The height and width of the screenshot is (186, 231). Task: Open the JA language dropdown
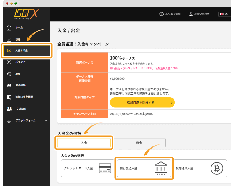click(225, 14)
